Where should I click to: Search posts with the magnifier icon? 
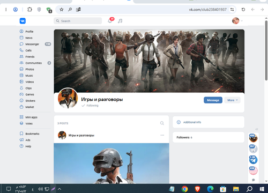[162, 123]
